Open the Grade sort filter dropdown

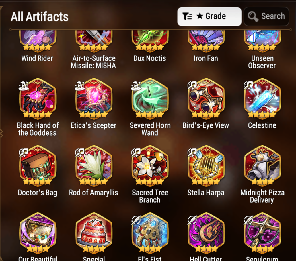pyautogui.click(x=209, y=17)
